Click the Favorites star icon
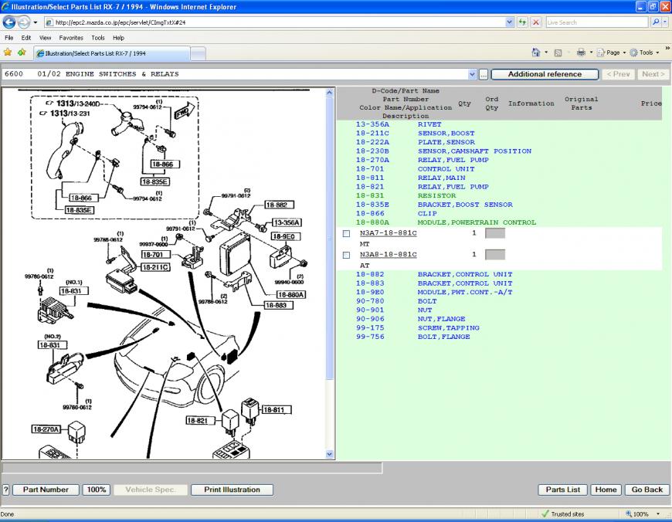 (x=8, y=53)
